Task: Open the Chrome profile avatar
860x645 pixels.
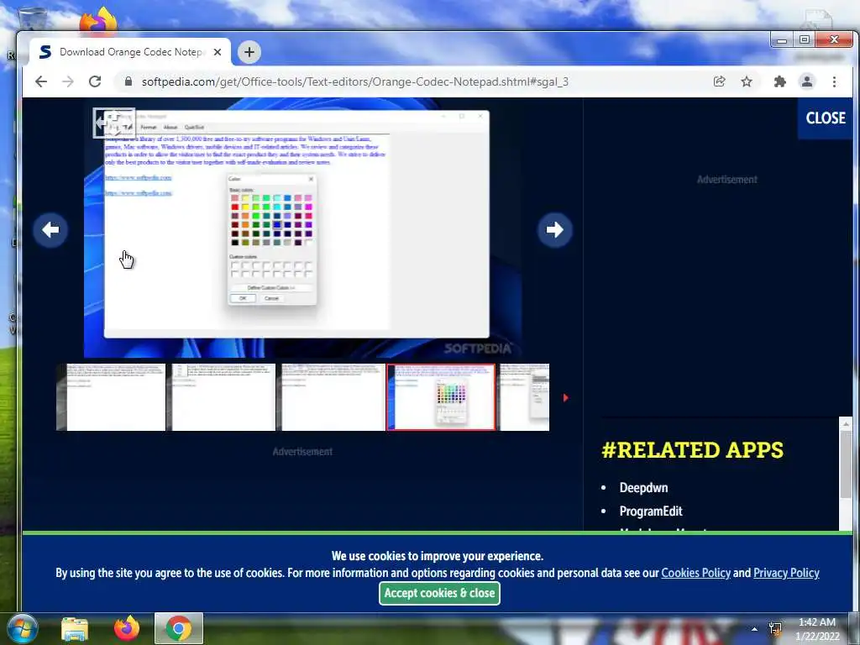Action: (x=807, y=81)
